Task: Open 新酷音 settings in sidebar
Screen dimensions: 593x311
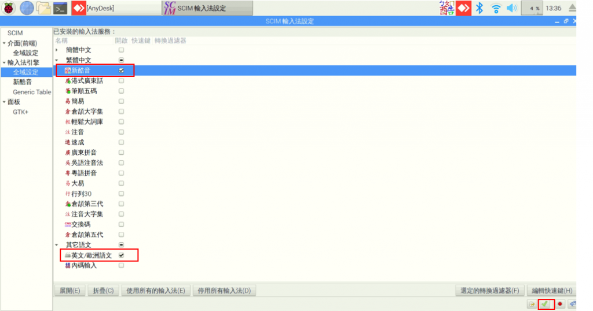Action: coord(23,82)
